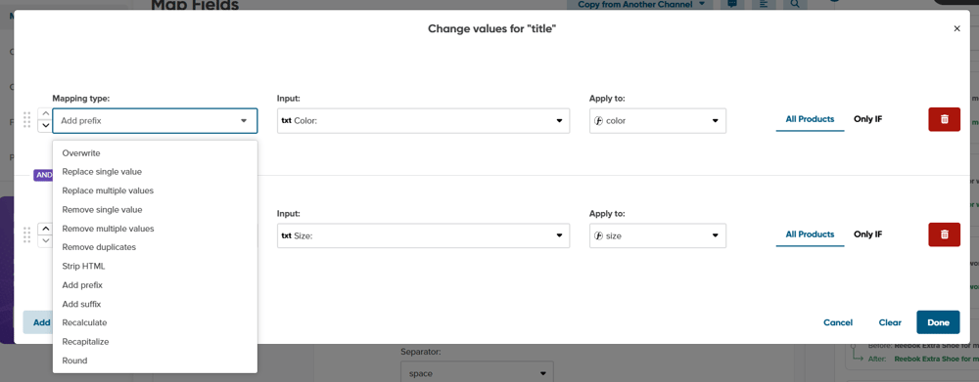Grab the drag handle of the second rule
Viewport: 979px width, 382px height.
(26, 234)
